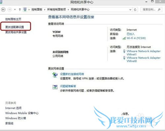Click the 公用网络 text
This screenshot has height=131, width=165.
click(58, 56)
